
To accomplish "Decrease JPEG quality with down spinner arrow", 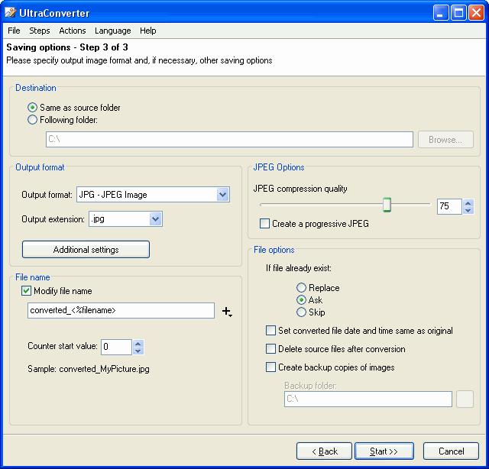I will 468,211.
